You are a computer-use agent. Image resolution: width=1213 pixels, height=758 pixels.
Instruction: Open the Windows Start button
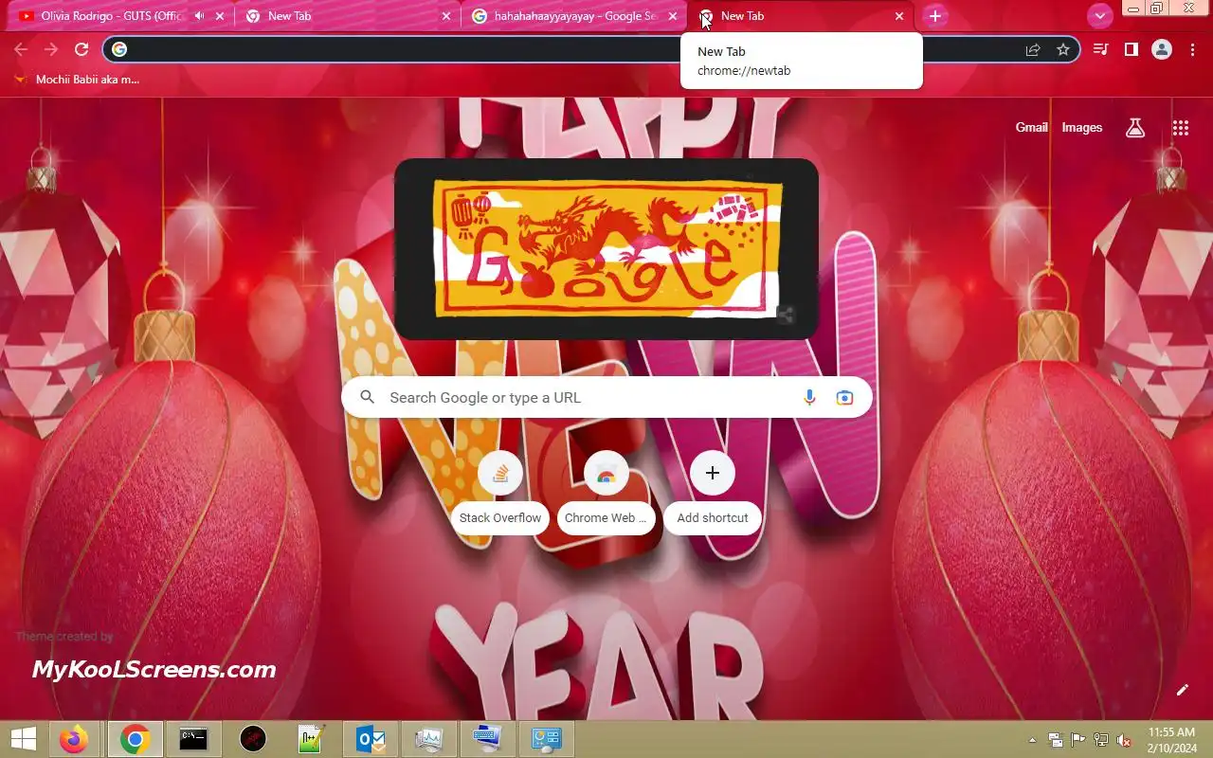point(25,739)
